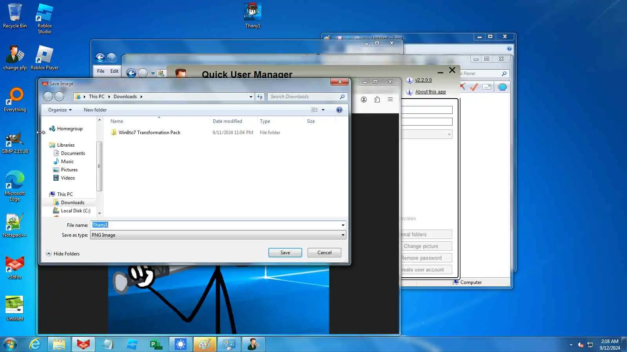The width and height of the screenshot is (627, 352).
Task: Launch the Roblox Player desktop shortcut
Action: pos(45,57)
